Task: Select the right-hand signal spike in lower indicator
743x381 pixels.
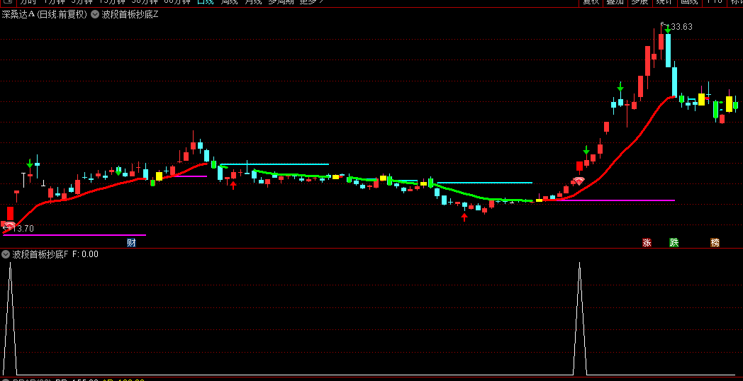Action: click(x=579, y=319)
